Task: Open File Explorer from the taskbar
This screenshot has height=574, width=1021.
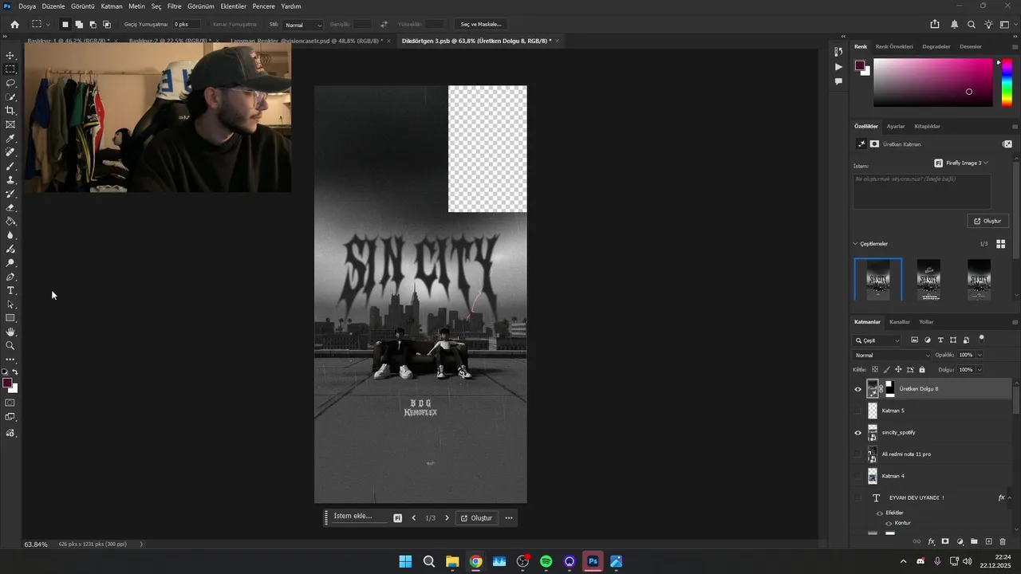Action: 452,561
